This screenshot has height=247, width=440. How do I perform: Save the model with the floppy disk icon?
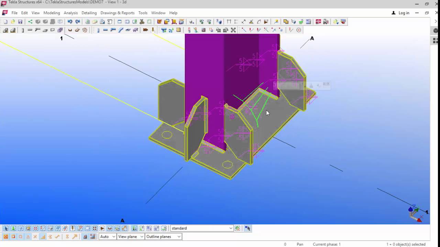coord(20,22)
